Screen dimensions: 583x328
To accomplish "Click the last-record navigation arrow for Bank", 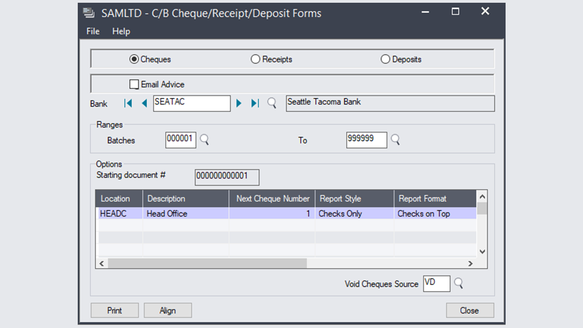I will click(x=255, y=103).
